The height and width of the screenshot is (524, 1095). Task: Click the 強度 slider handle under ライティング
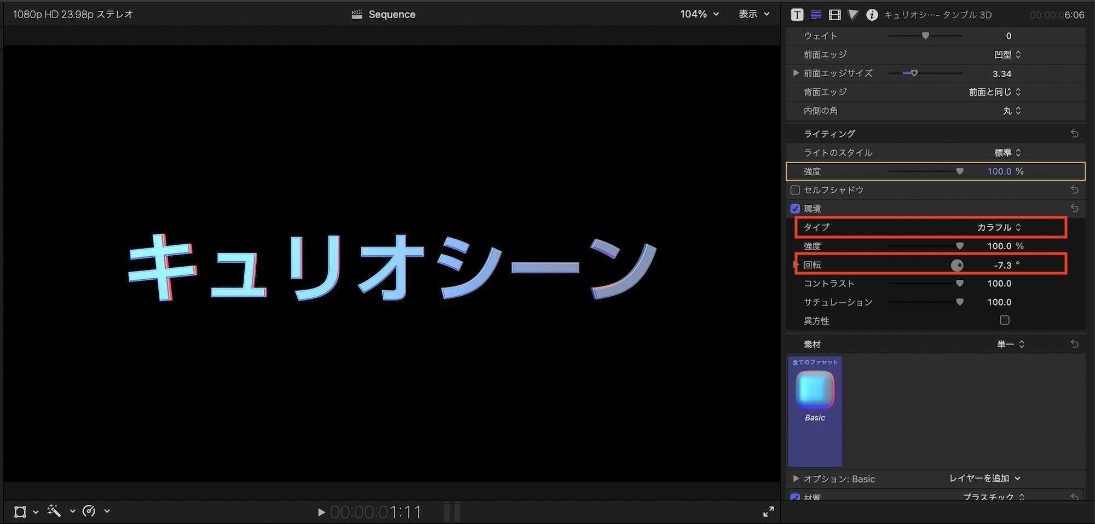click(x=959, y=171)
